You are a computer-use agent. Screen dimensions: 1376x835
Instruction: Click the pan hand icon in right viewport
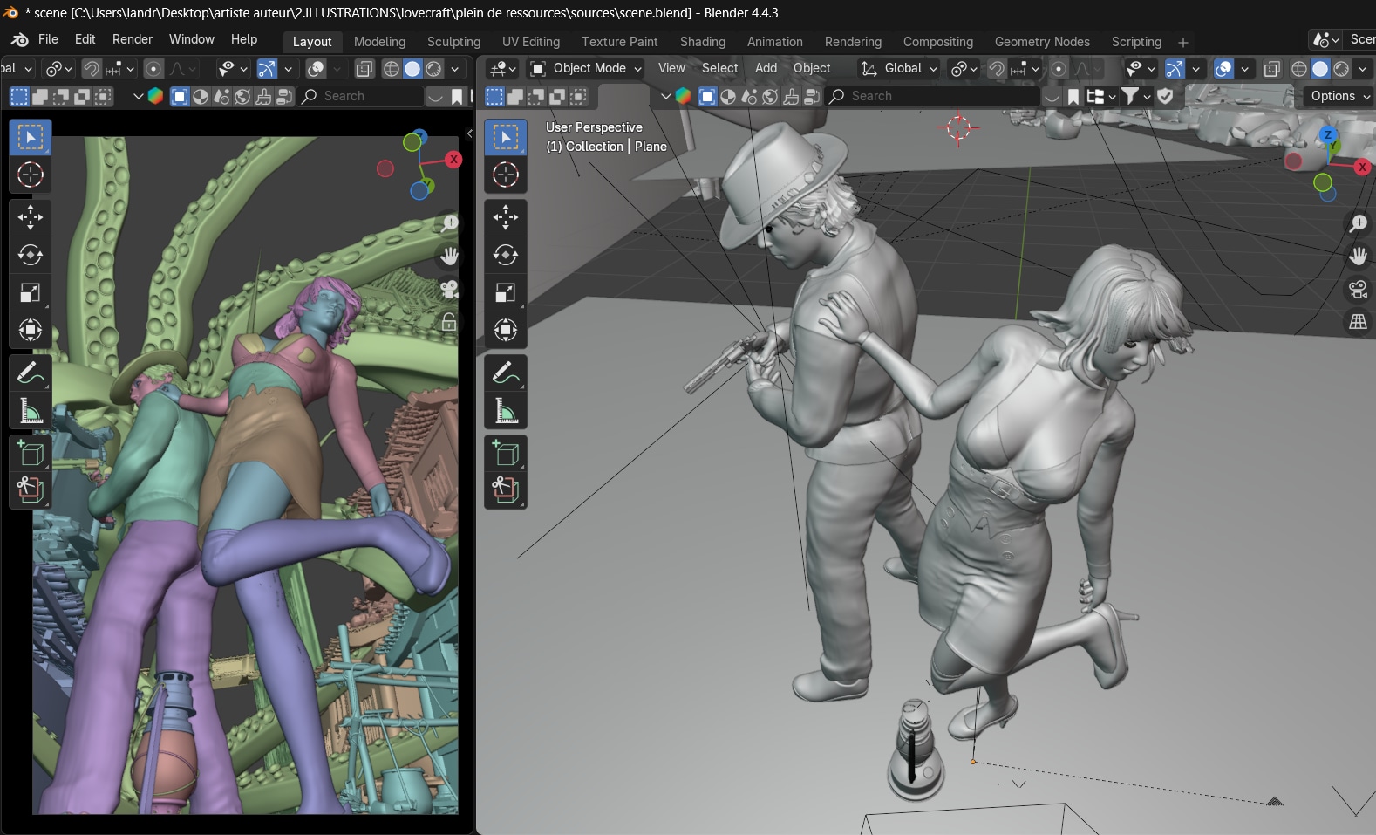point(1358,256)
